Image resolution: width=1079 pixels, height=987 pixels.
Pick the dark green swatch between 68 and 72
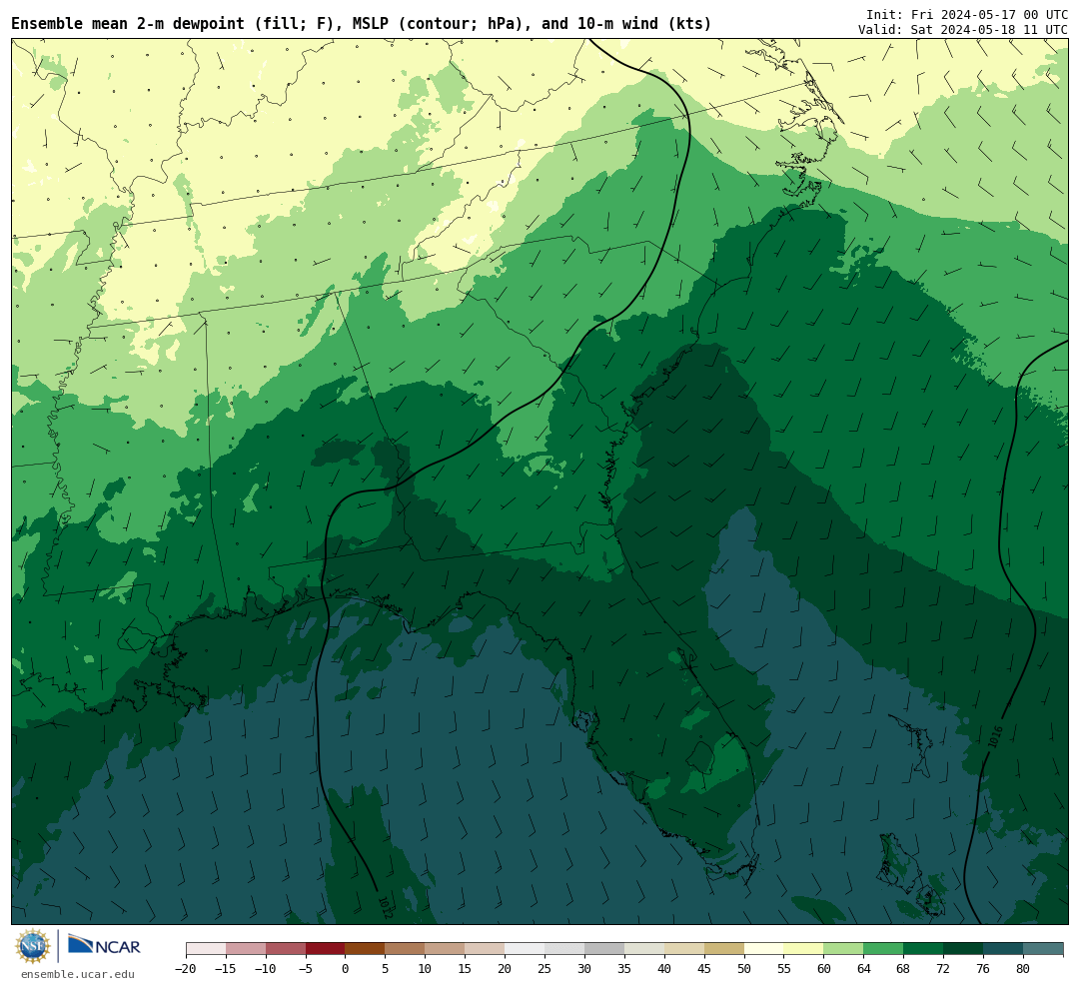point(923,949)
